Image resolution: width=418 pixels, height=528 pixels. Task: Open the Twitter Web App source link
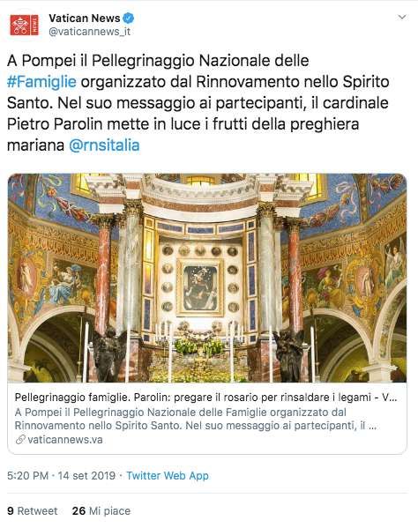pyautogui.click(x=168, y=475)
